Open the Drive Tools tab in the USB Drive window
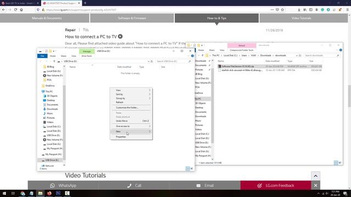The width and height of the screenshot is (351, 197). (87, 56)
